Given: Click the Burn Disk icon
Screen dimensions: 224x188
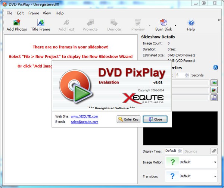Looking at the screenshot, I should pos(164,22).
